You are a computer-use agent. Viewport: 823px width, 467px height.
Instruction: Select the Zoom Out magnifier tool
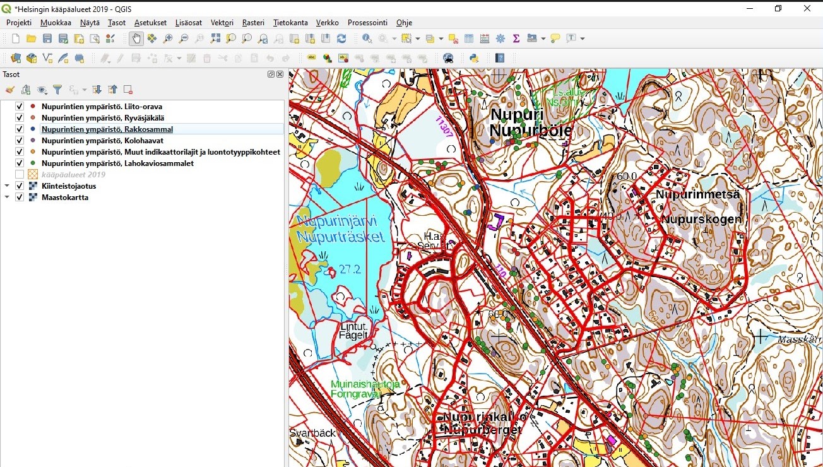pos(184,38)
